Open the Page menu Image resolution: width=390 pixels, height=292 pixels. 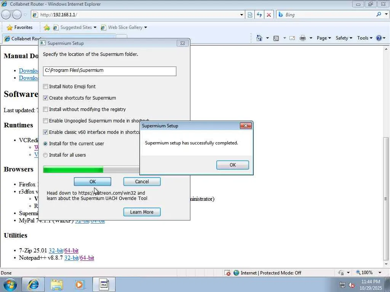324,38
